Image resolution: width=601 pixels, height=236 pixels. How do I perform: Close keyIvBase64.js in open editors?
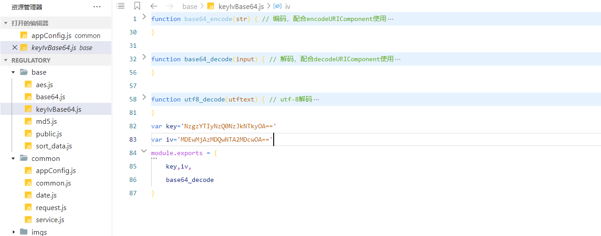[15, 47]
